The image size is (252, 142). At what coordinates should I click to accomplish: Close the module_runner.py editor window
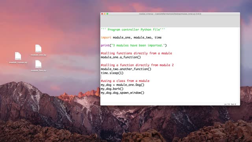click(102, 14)
